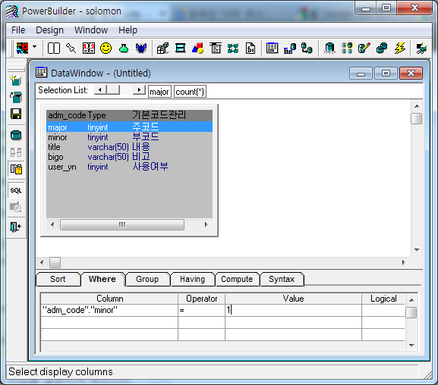Open the Help menu

128,30
